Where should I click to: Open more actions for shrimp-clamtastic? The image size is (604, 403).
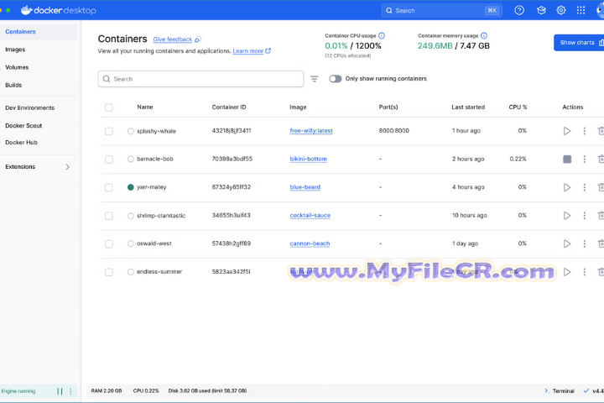(585, 216)
